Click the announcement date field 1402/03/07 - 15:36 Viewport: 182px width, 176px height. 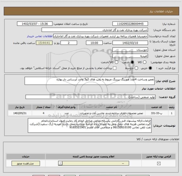[x=35, y=24]
